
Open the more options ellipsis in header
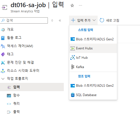pyautogui.click(x=80, y=5)
